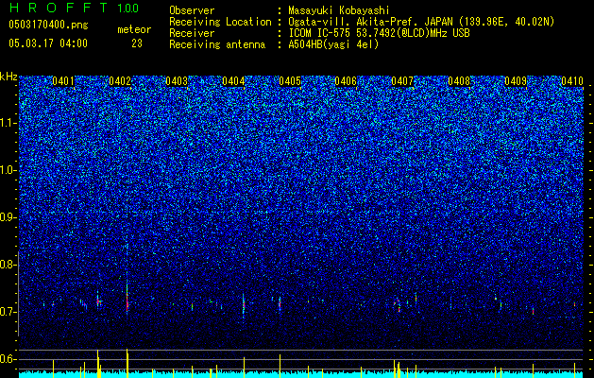
Task: Click the tallest yellow amplitude spike below 0402
Action: (x=127, y=363)
